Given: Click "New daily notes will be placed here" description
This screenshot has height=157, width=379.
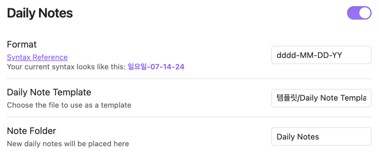Looking at the screenshot, I should (x=68, y=144).
